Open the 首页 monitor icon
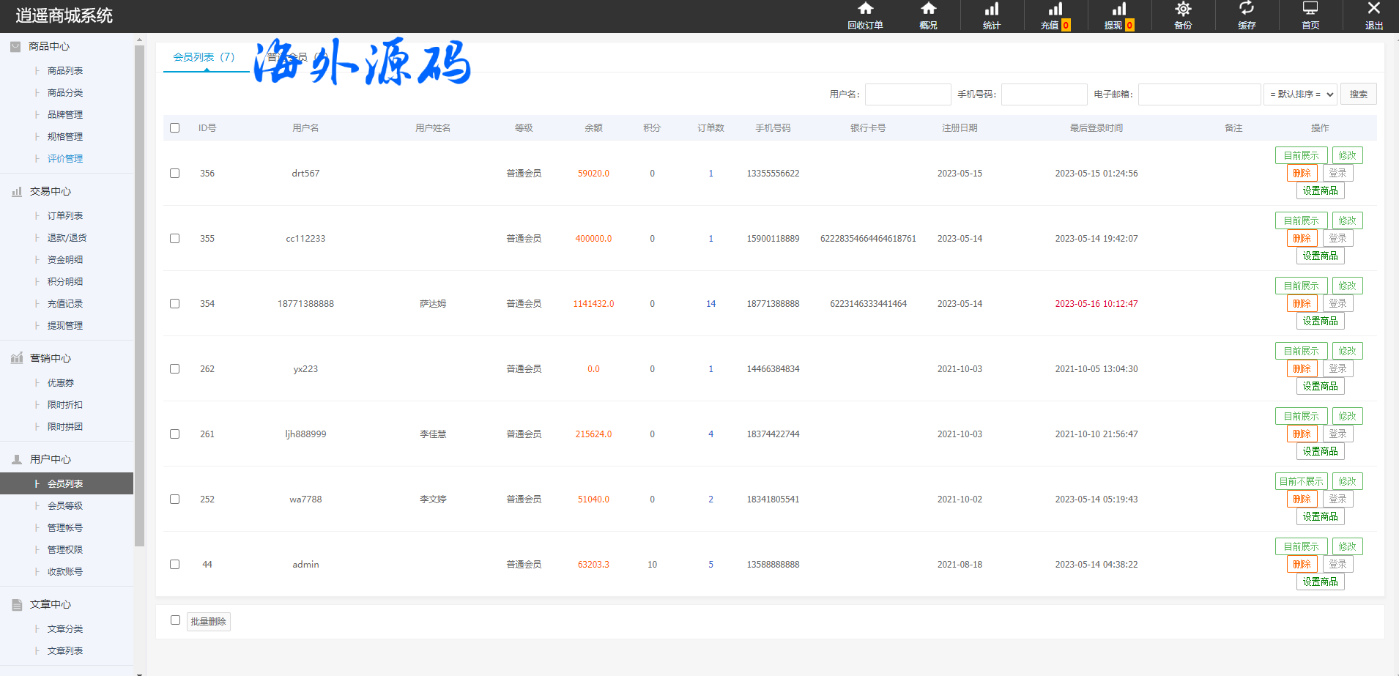This screenshot has width=1399, height=676. [1310, 10]
